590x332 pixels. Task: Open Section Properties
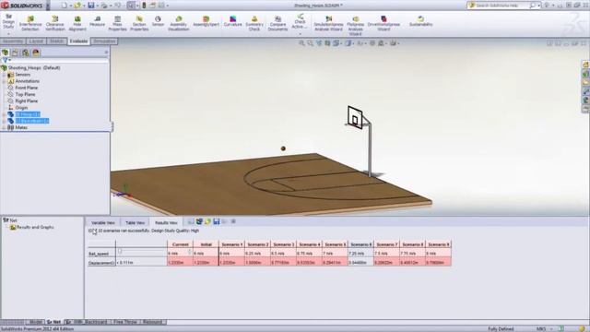(139, 23)
